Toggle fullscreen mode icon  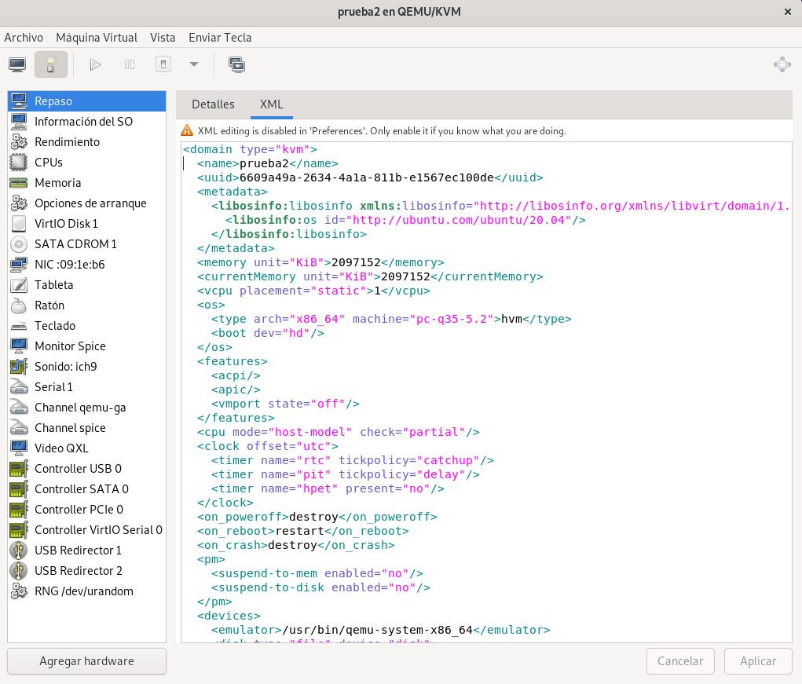tap(782, 64)
